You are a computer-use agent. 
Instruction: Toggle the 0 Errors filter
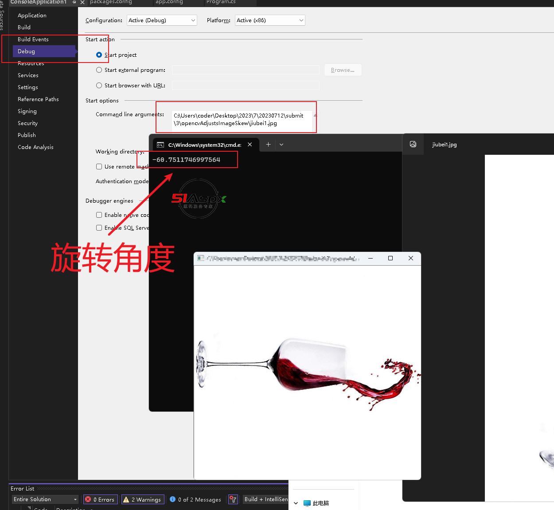(x=100, y=499)
